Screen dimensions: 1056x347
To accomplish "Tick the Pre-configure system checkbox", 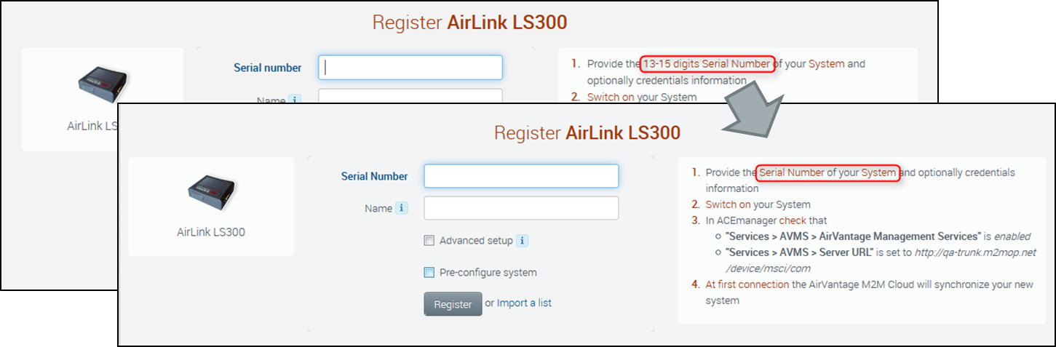I will (429, 273).
